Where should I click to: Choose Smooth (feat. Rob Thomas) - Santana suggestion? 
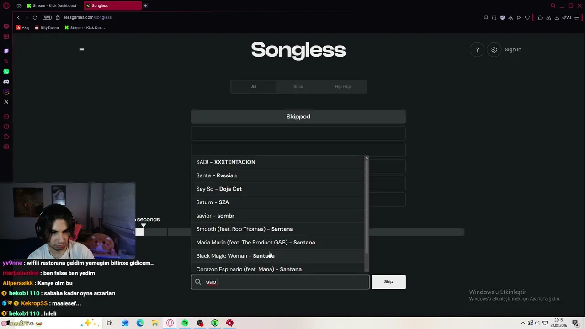point(279,229)
